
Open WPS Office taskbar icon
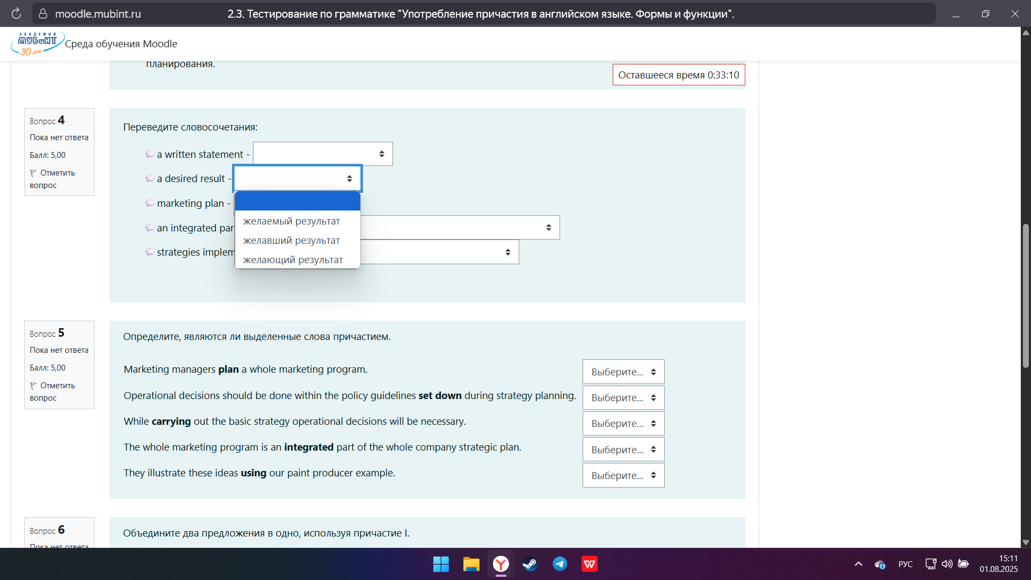(x=590, y=564)
